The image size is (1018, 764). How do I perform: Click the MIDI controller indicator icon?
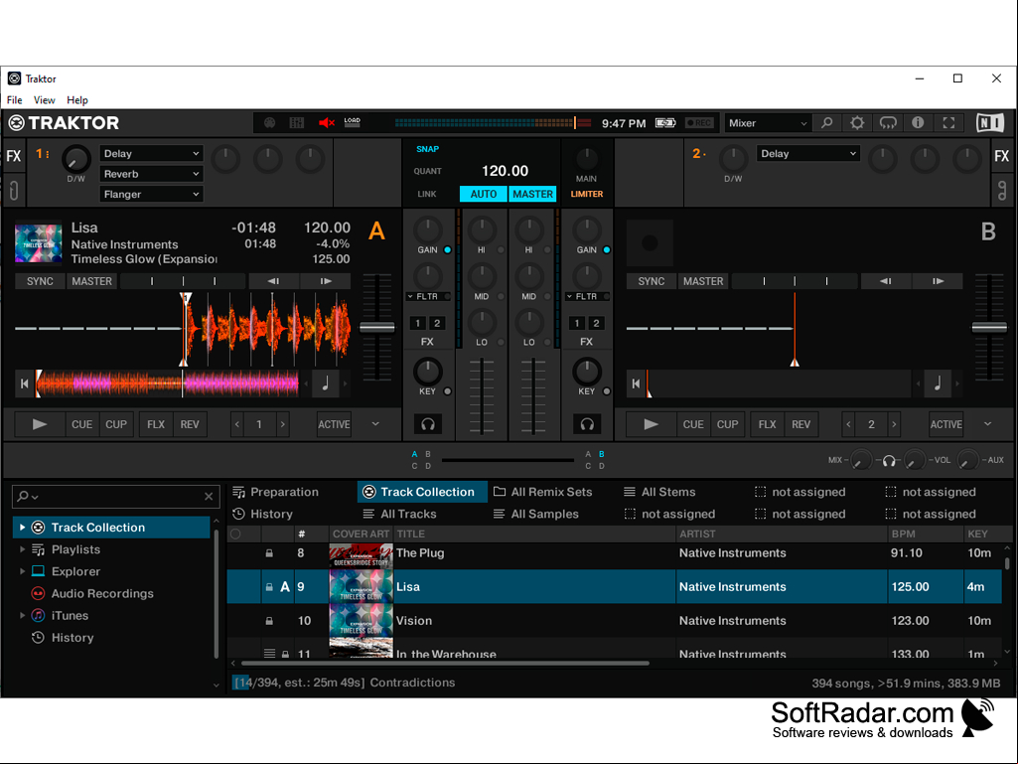[269, 123]
